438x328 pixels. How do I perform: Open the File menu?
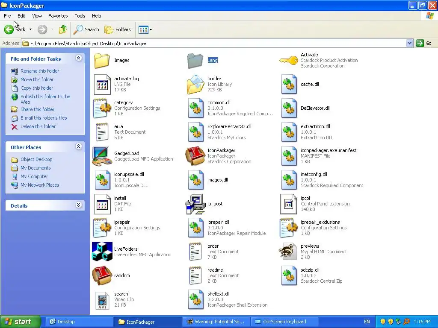click(8, 16)
